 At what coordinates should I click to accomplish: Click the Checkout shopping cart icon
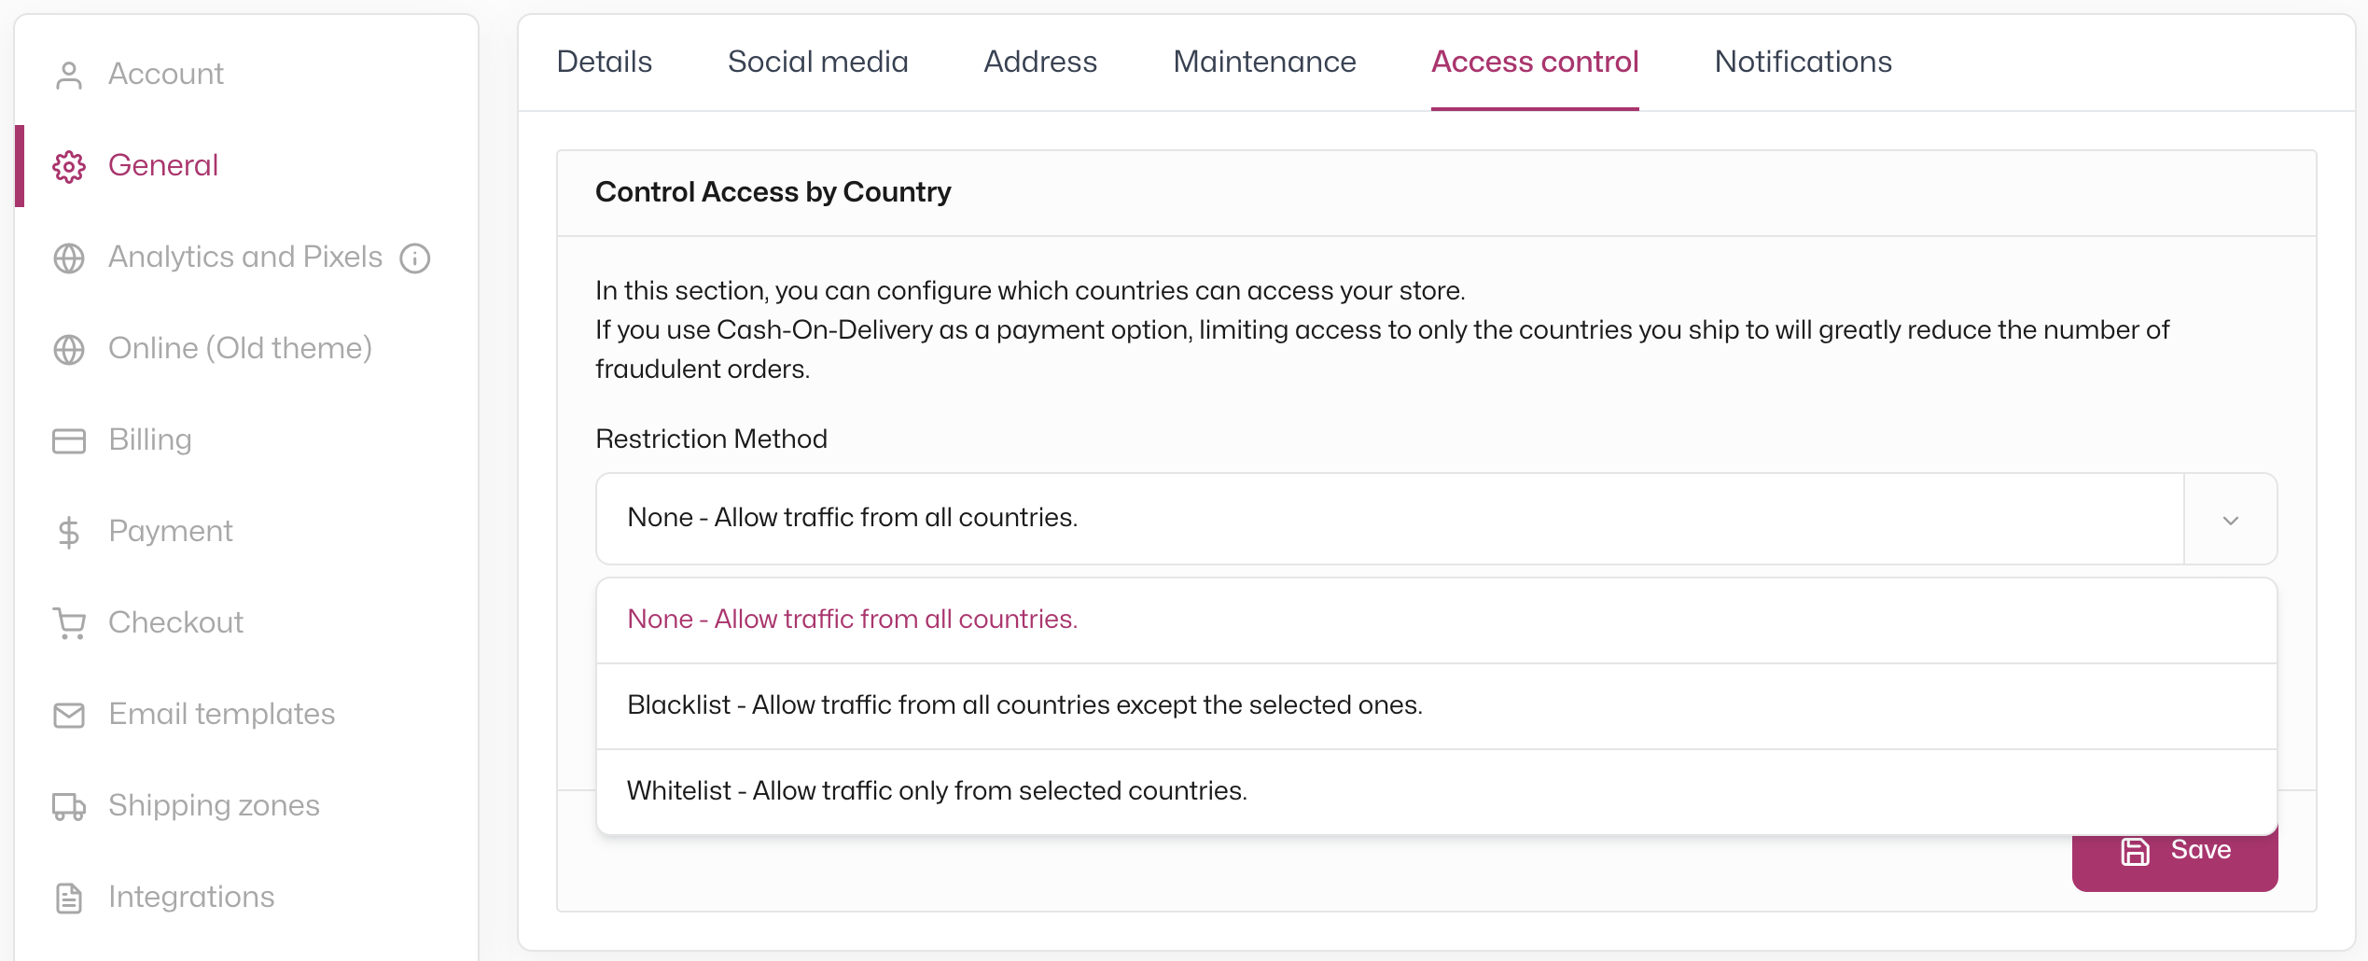coord(69,623)
